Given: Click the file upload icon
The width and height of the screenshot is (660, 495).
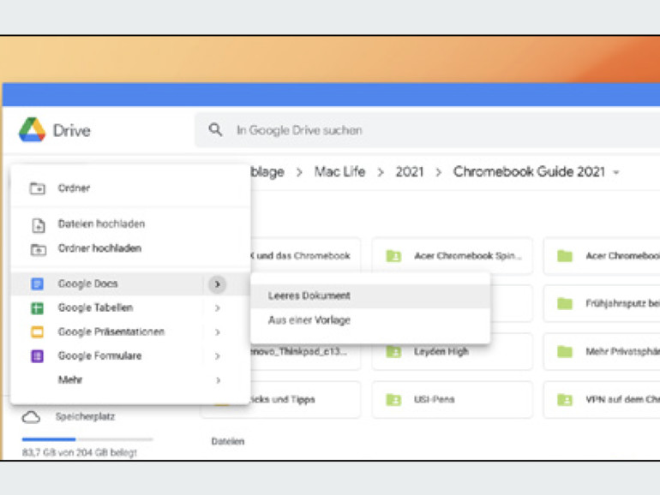Looking at the screenshot, I should click(x=39, y=225).
